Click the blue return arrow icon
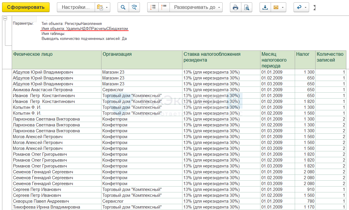 (x=299, y=7)
